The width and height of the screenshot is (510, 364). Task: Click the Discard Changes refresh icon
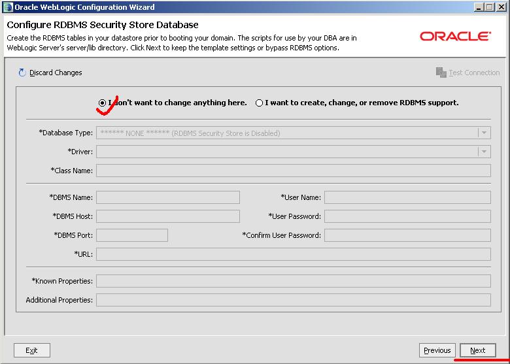pos(22,73)
